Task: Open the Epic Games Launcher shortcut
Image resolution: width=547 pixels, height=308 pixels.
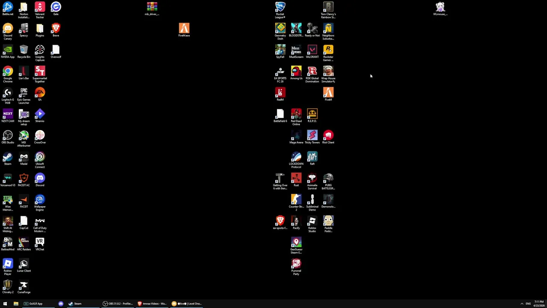Action: [24, 96]
